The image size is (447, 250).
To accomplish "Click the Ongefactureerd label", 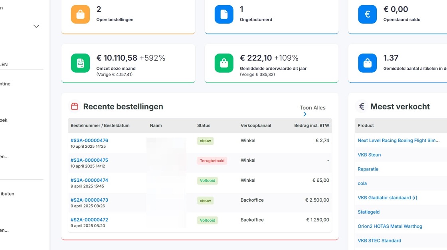I will pyautogui.click(x=256, y=20).
